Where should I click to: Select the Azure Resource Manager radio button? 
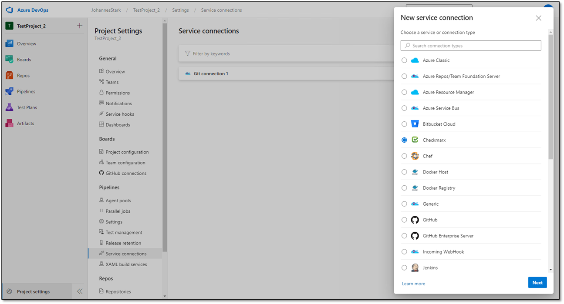pos(404,92)
